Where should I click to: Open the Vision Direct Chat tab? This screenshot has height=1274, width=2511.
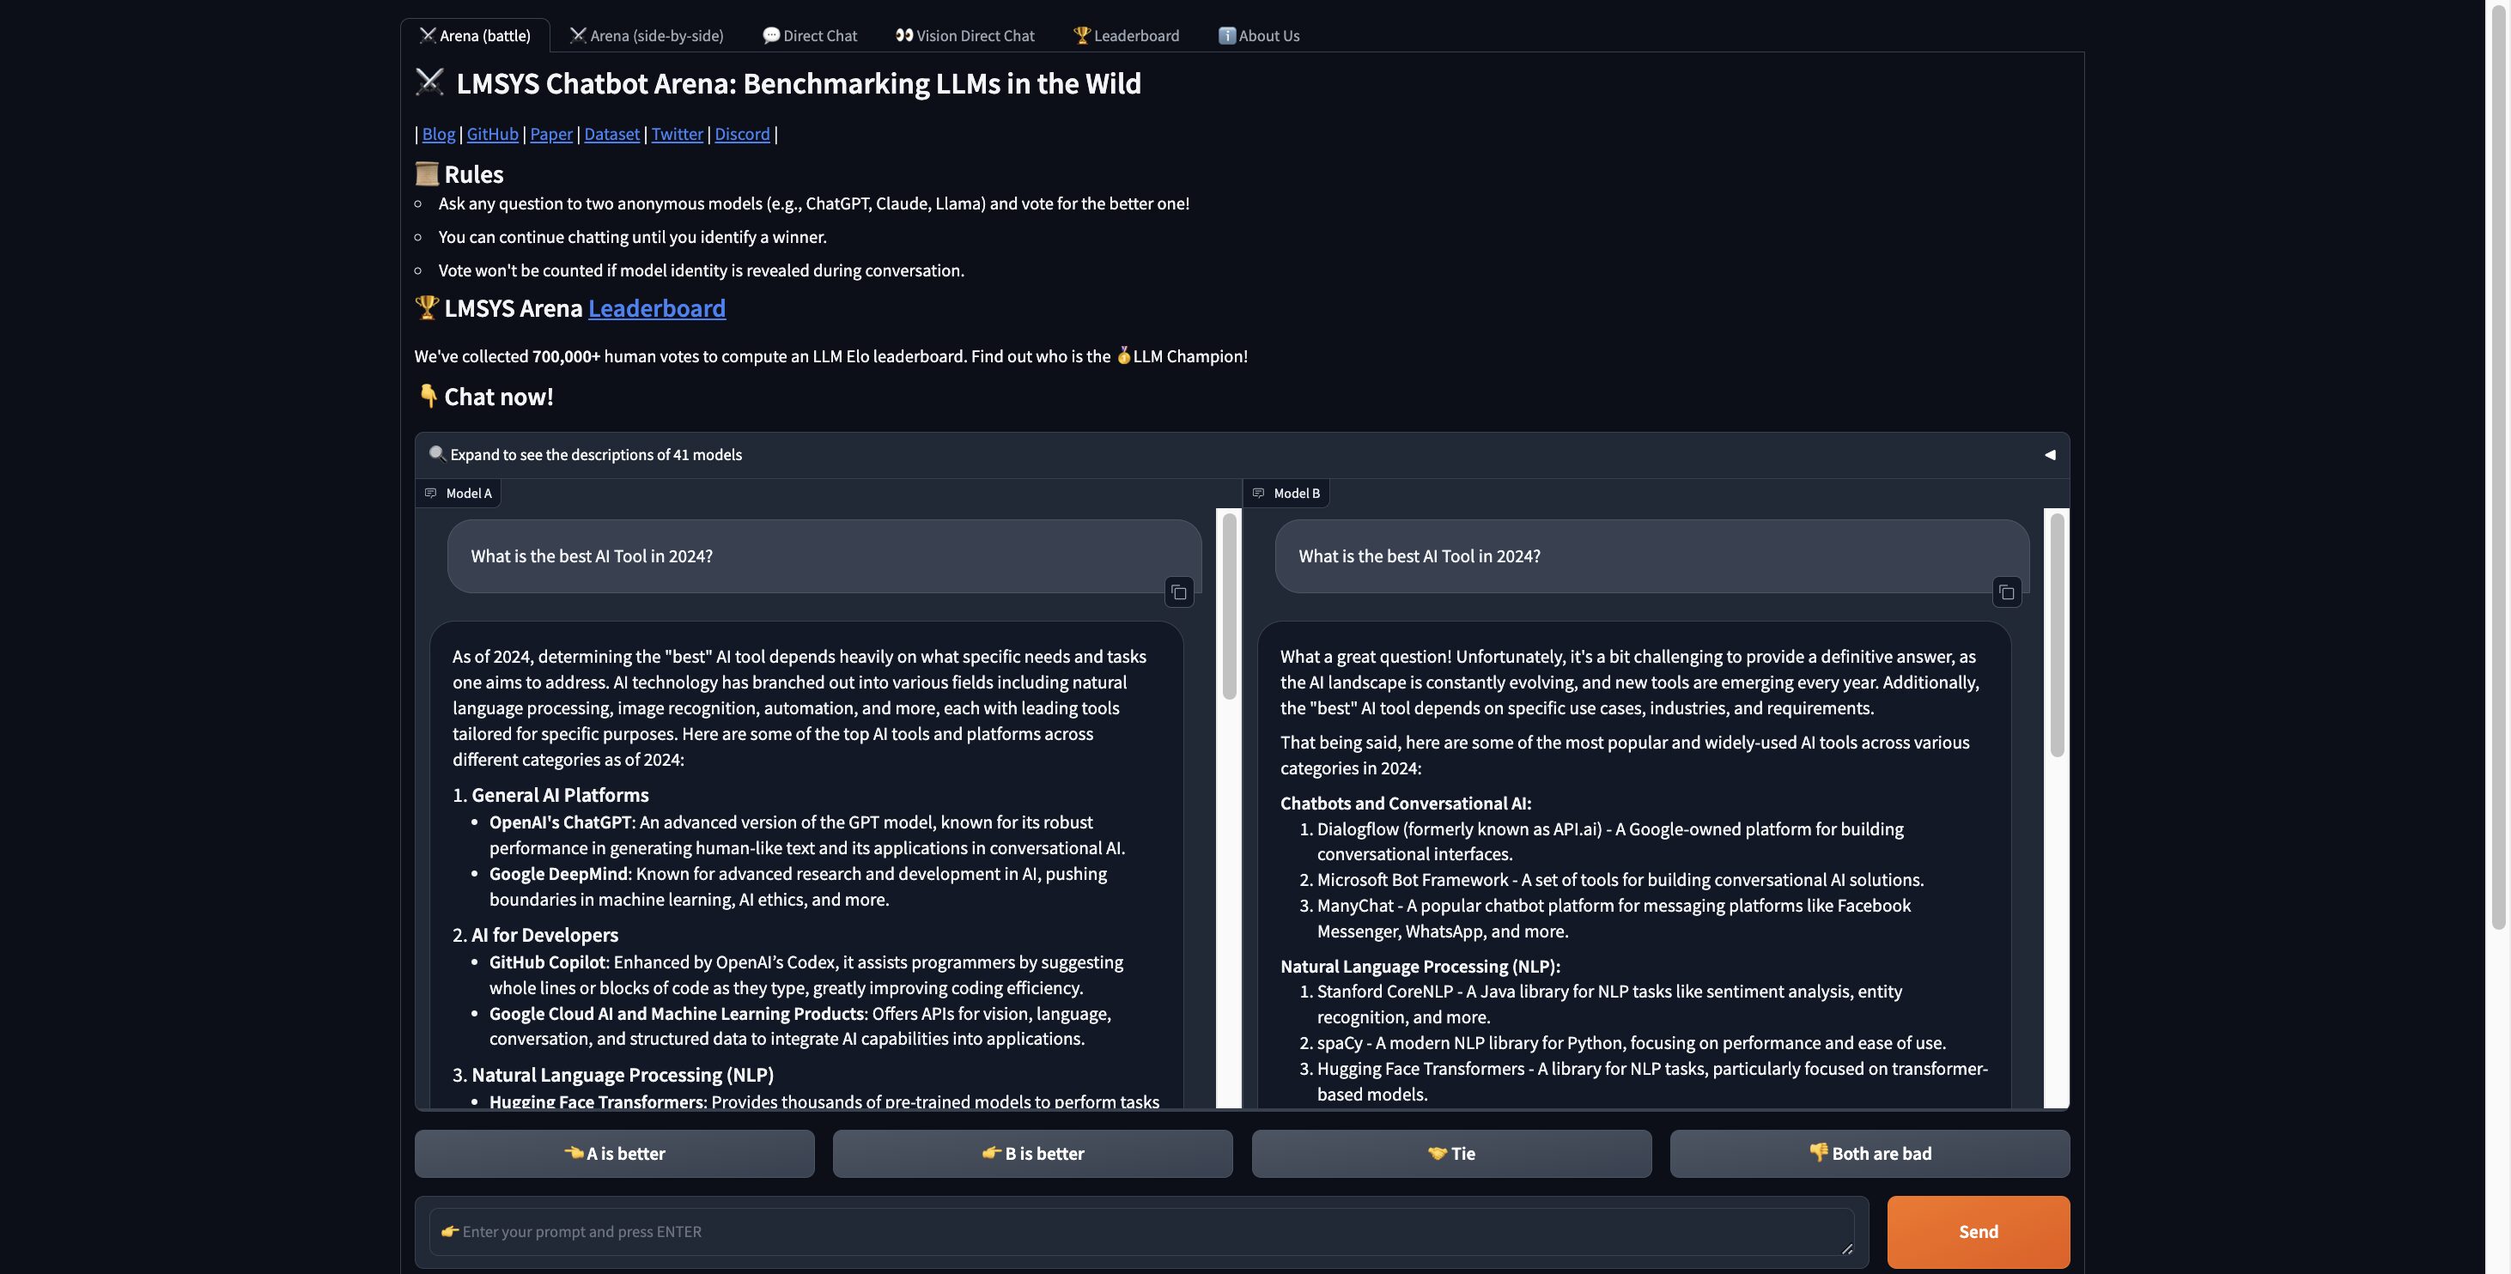click(964, 35)
